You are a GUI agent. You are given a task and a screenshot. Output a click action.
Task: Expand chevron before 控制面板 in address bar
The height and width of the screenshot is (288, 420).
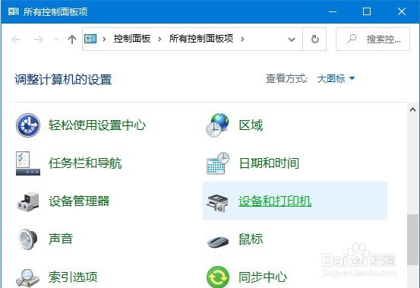click(x=105, y=40)
